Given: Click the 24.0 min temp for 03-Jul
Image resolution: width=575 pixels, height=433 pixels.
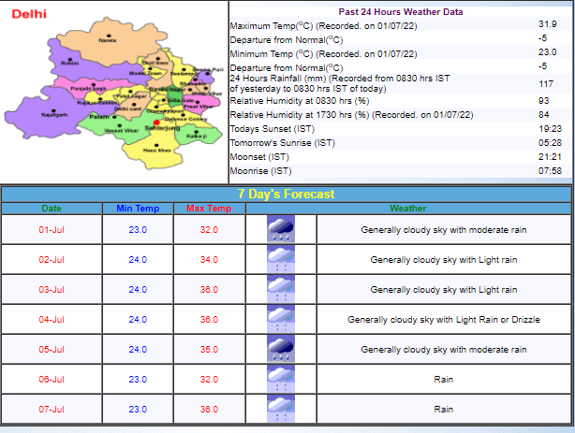Looking at the screenshot, I should (x=138, y=289).
